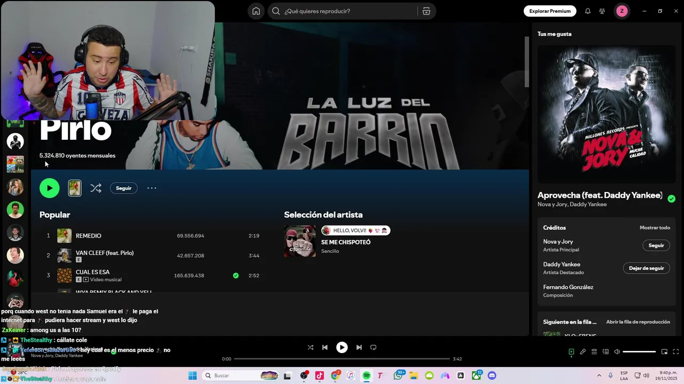Open Spotify icon in the taskbar
The image size is (684, 384).
pyautogui.click(x=367, y=376)
